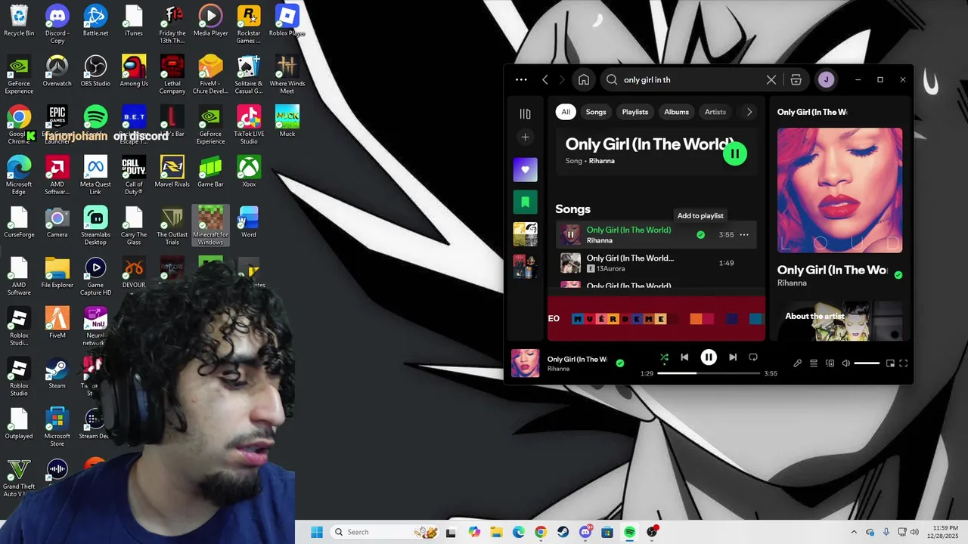Image resolution: width=968 pixels, height=544 pixels.
Task: Go forward in Spotify navigation
Action: click(562, 79)
